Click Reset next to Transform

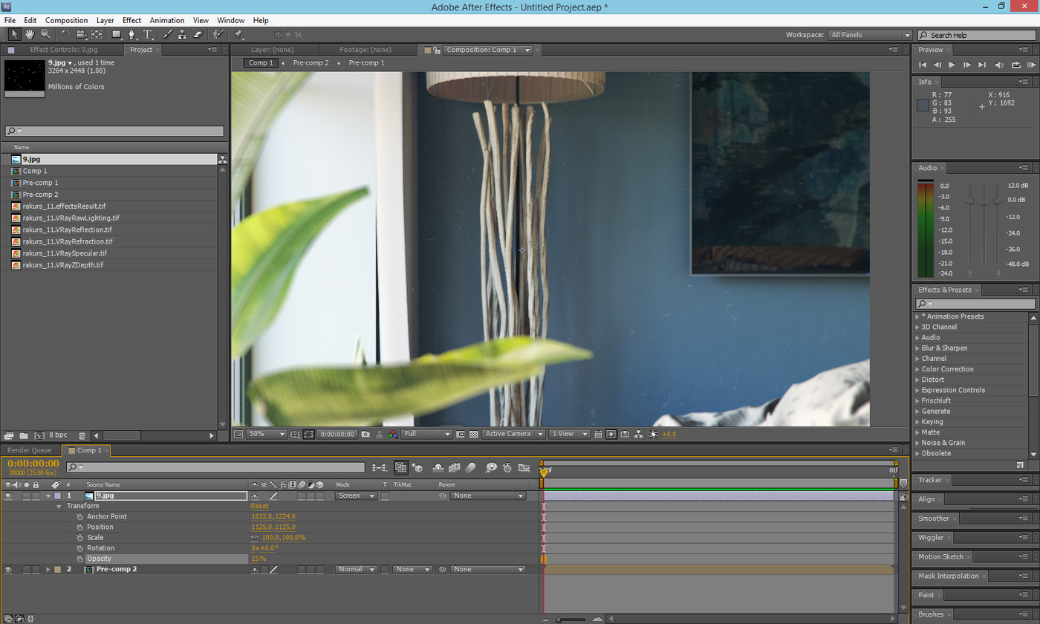tap(259, 506)
